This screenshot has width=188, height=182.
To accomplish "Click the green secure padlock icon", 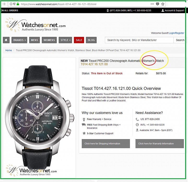I will pyautogui.click(x=18, y=4).
